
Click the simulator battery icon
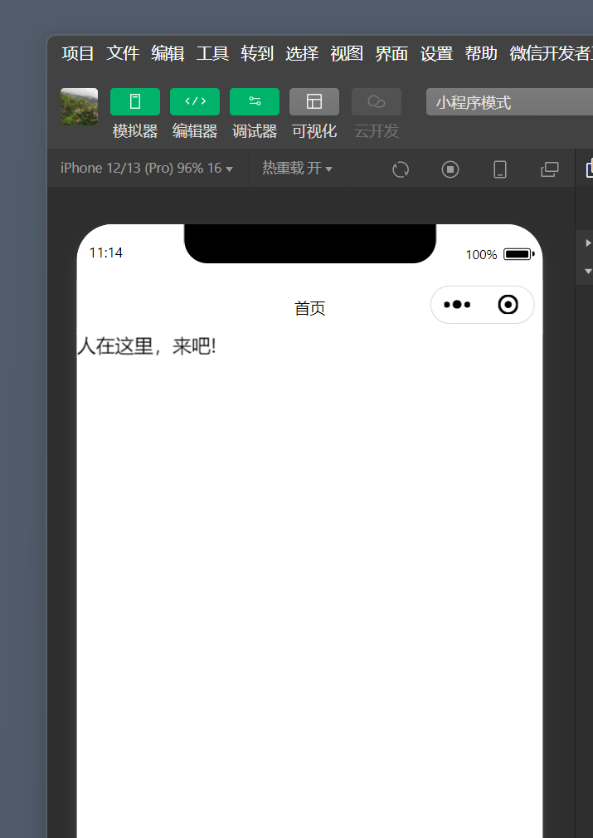(519, 254)
